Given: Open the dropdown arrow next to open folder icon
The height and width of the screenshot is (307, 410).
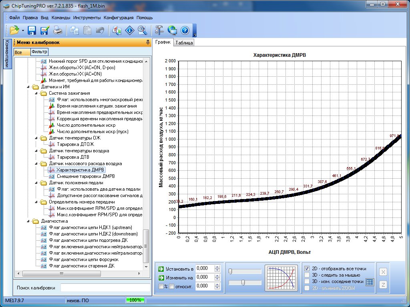Looking at the screenshot, I should [x=23, y=30].
